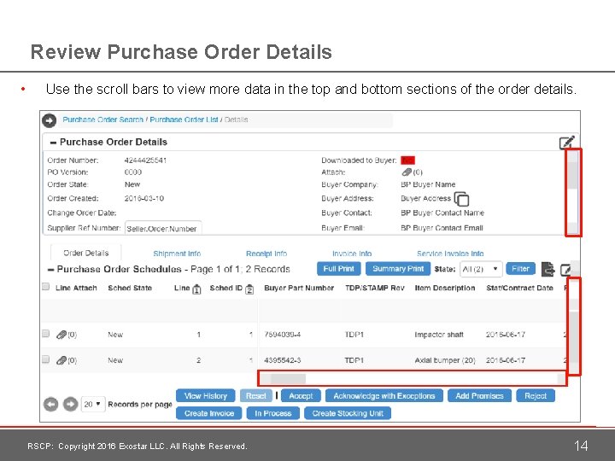Open the State dropdown showing All (2)
The width and height of the screenshot is (615, 461).
tap(481, 269)
